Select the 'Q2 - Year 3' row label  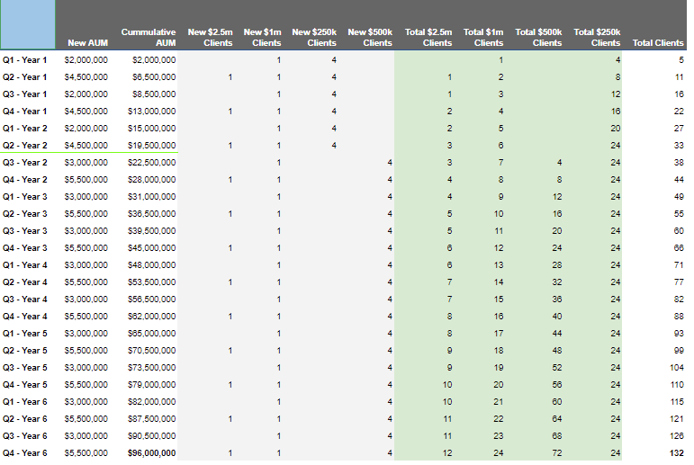point(25,214)
